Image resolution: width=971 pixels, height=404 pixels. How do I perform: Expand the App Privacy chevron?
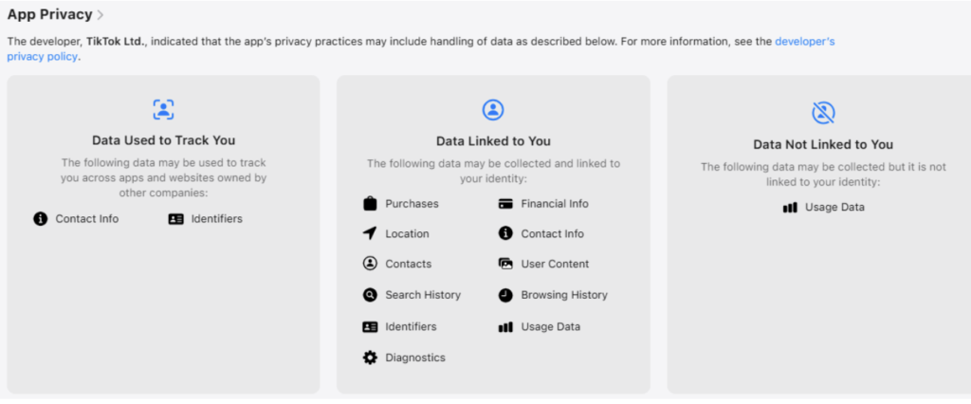pos(101,15)
